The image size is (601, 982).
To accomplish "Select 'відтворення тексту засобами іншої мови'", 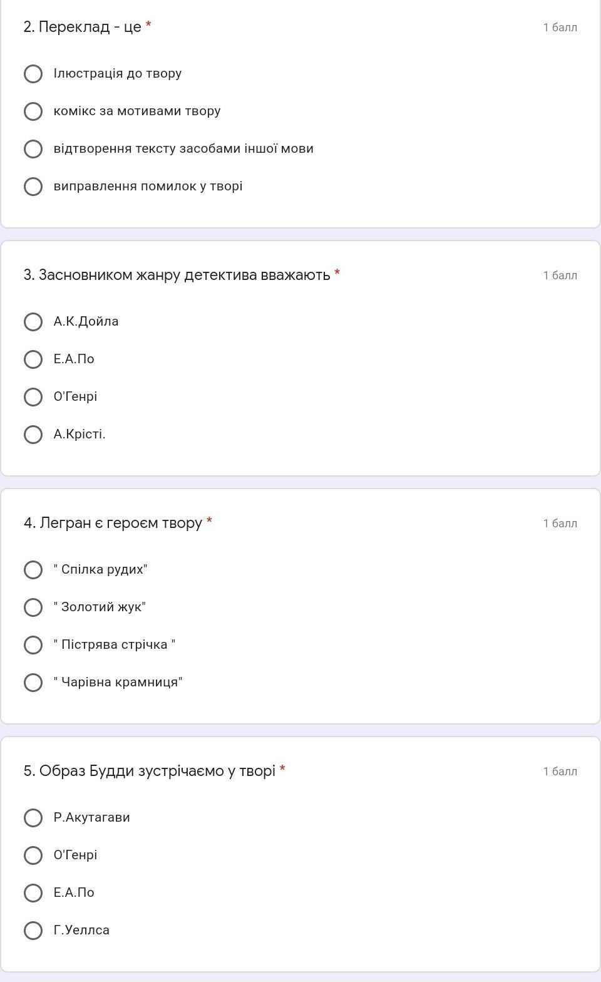I will click(33, 149).
